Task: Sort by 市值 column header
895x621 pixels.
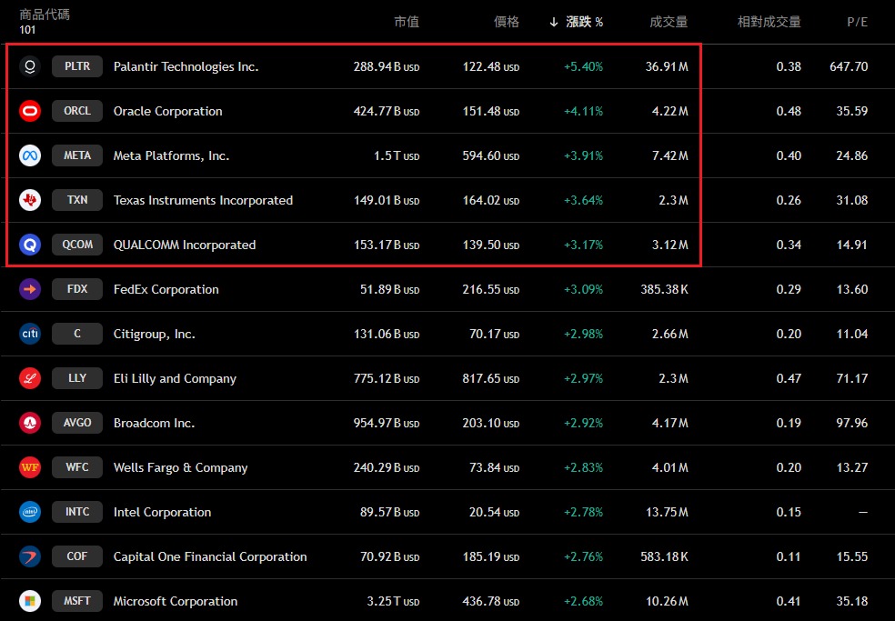Action: click(x=407, y=22)
